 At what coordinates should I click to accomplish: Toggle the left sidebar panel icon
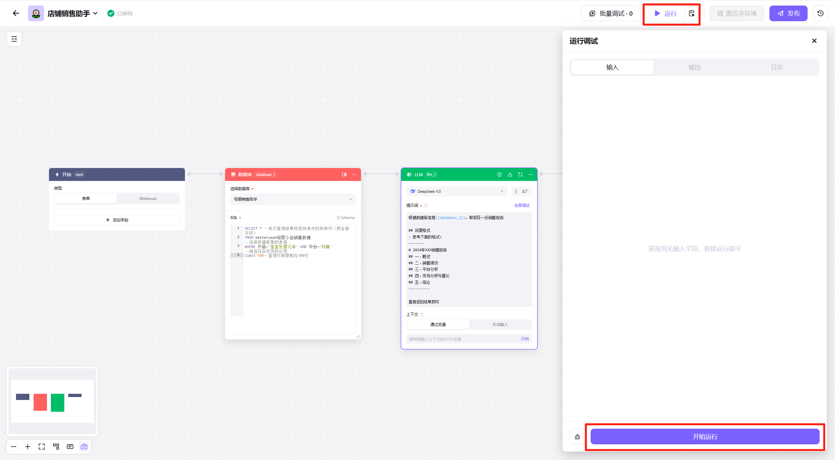14,39
